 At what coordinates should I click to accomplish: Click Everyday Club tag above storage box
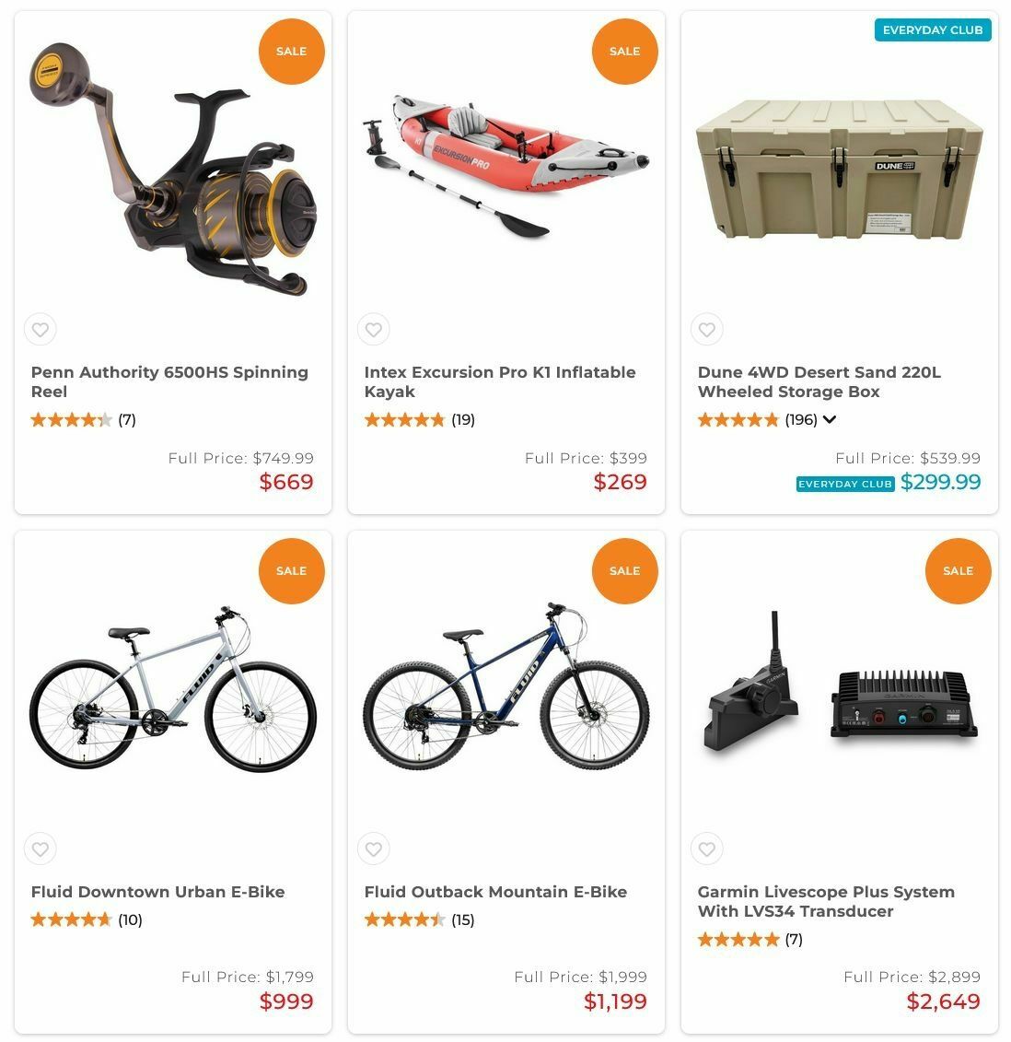click(933, 29)
